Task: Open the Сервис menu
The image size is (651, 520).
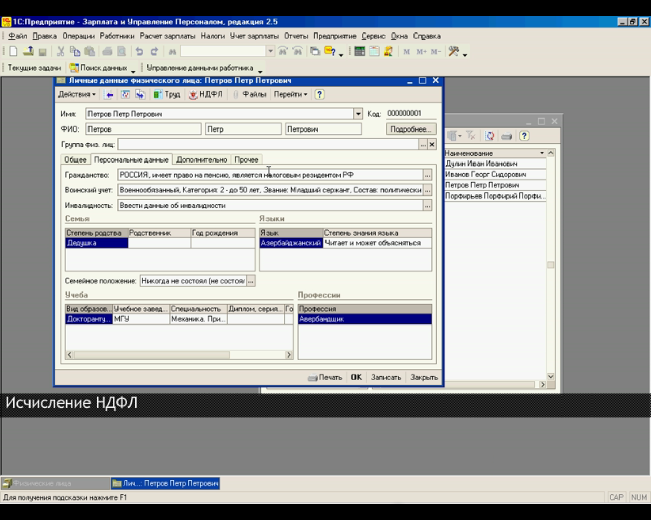Action: click(373, 36)
